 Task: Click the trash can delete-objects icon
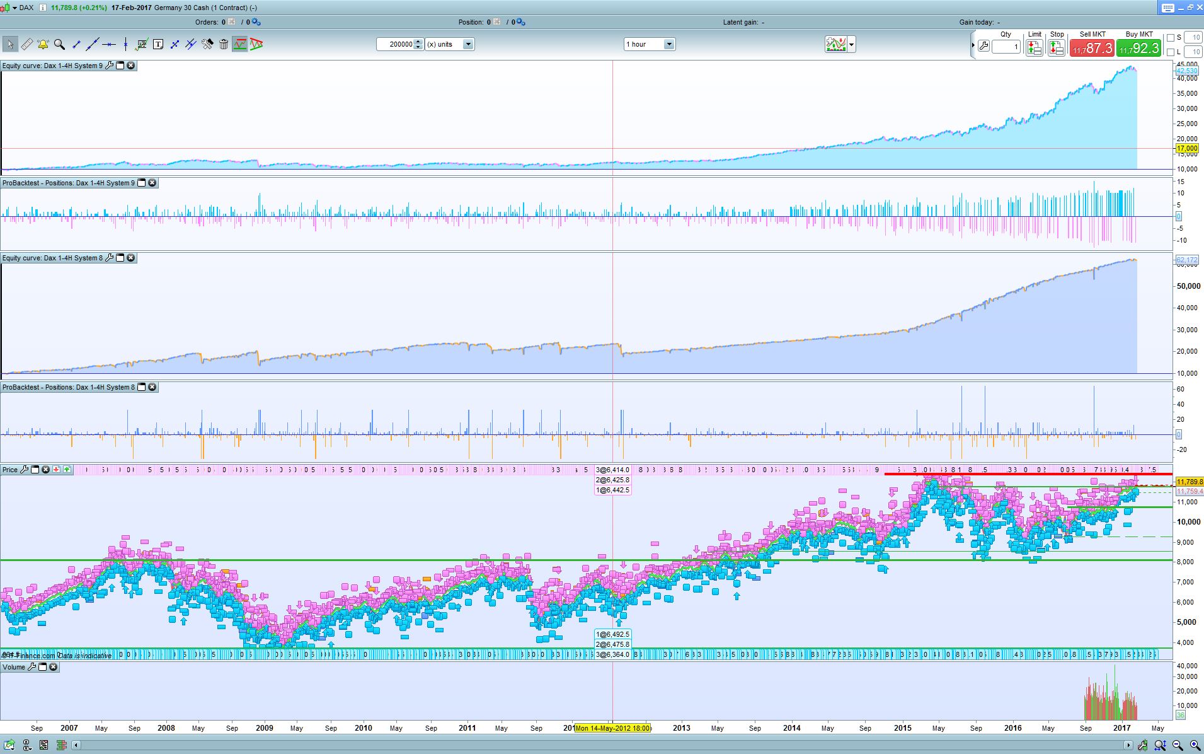[224, 44]
